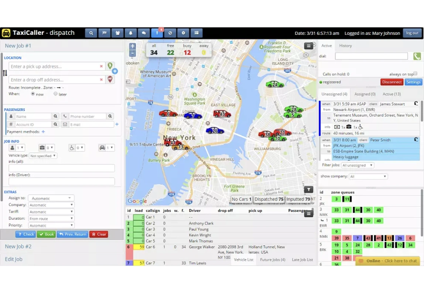This screenshot has width=424, height=293.
Task: Switch to the Unassigned (4) tab
Action: click(x=334, y=94)
